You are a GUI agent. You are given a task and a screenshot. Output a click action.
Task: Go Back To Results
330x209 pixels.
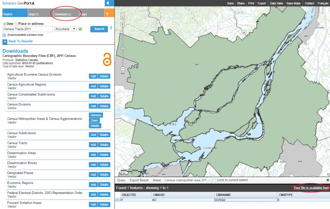pyautogui.click(x=21, y=41)
